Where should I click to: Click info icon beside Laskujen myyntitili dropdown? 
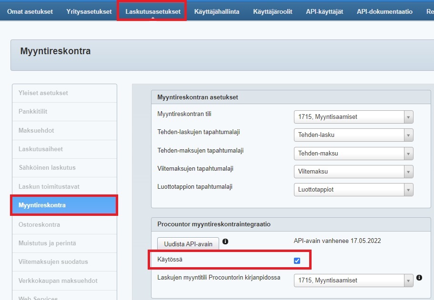pos(419,278)
